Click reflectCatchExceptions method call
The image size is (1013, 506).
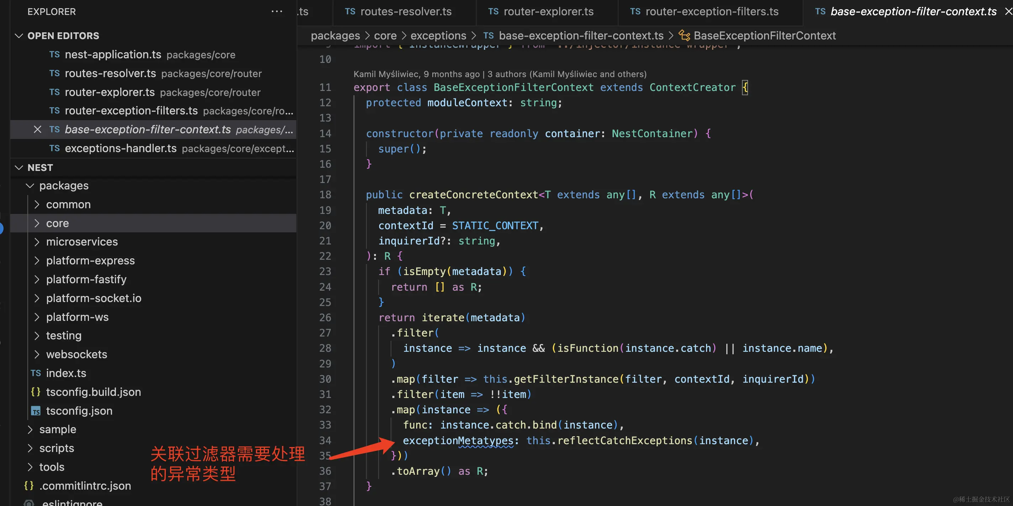click(625, 441)
